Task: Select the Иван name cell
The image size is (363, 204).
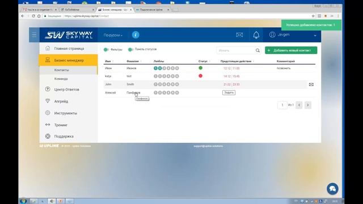Action: [x=108, y=68]
